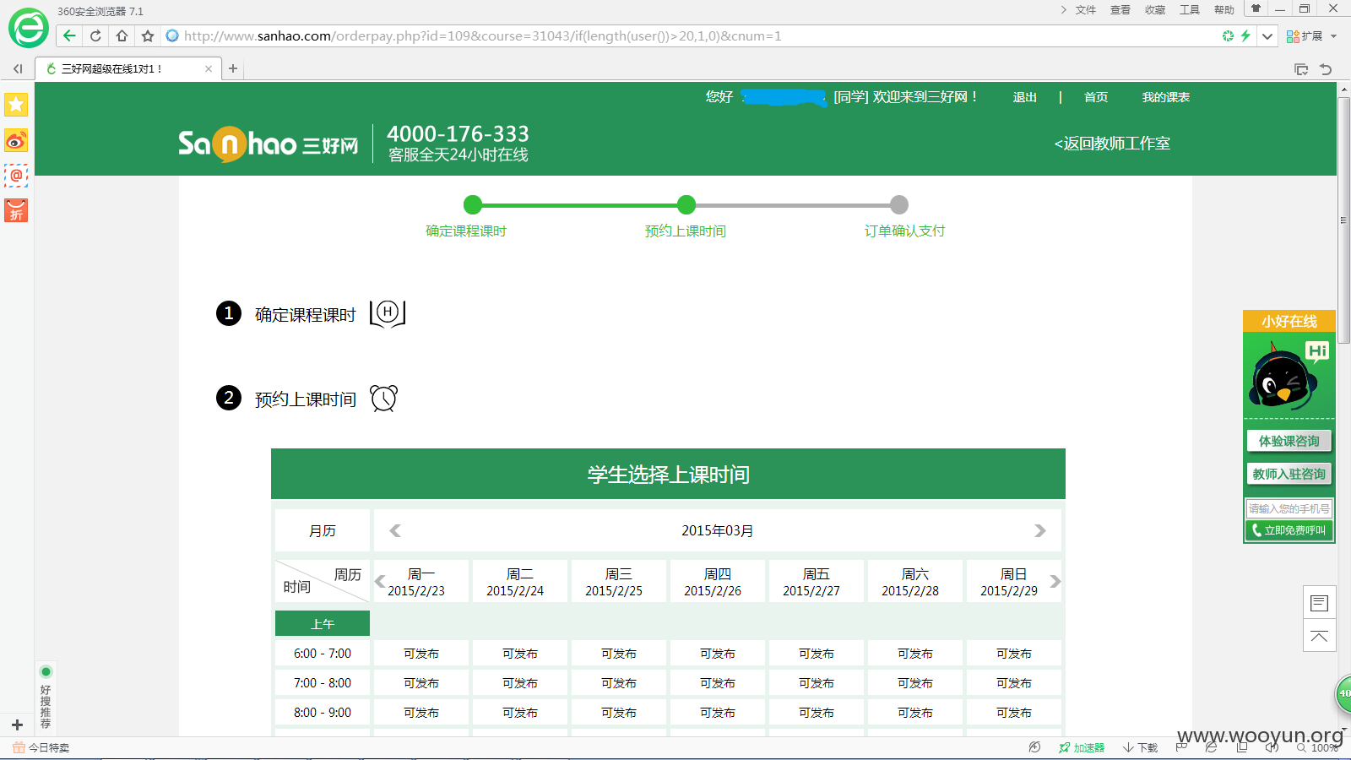
Task: Select 可发布 slot for 周一 6:00 - 7:00
Action: 421,654
